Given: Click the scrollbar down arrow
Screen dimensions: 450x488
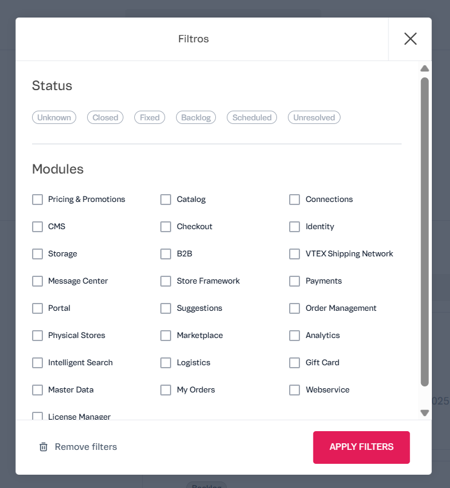Looking at the screenshot, I should point(425,412).
